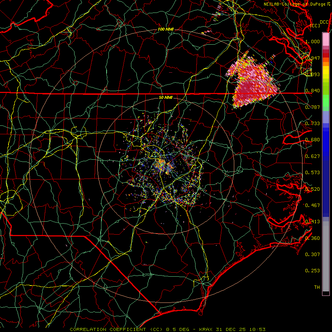Select the 0.573 scale value
Screen dimensions: 332x332
[x=312, y=173]
